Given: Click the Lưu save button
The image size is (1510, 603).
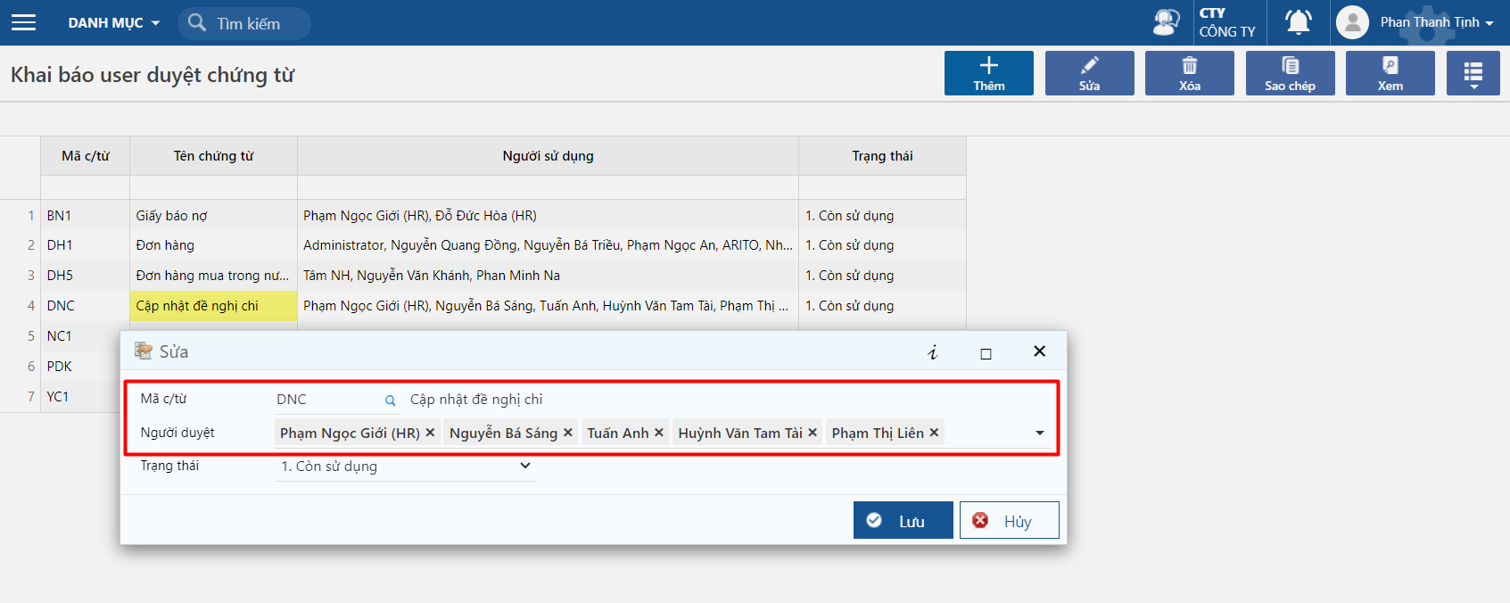Looking at the screenshot, I should click(903, 521).
